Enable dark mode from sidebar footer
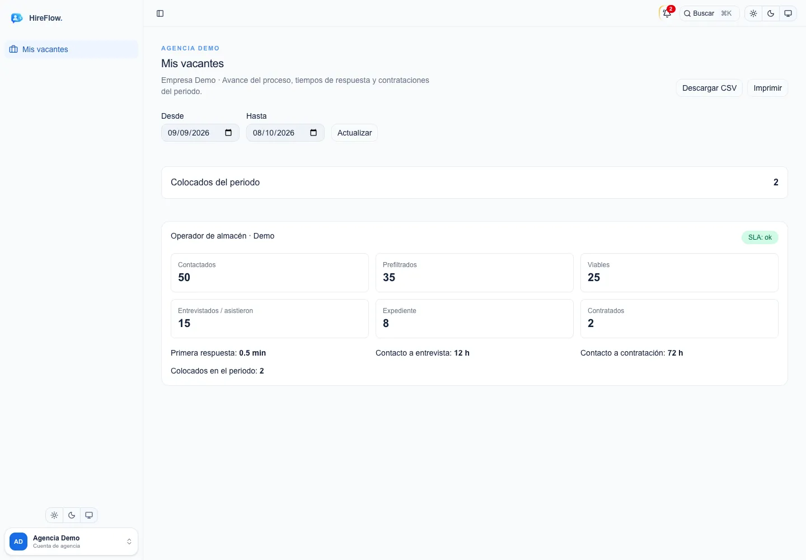 coord(72,515)
